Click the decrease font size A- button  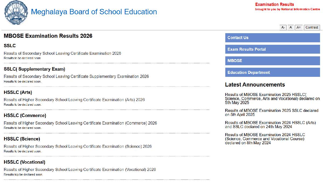283,27
